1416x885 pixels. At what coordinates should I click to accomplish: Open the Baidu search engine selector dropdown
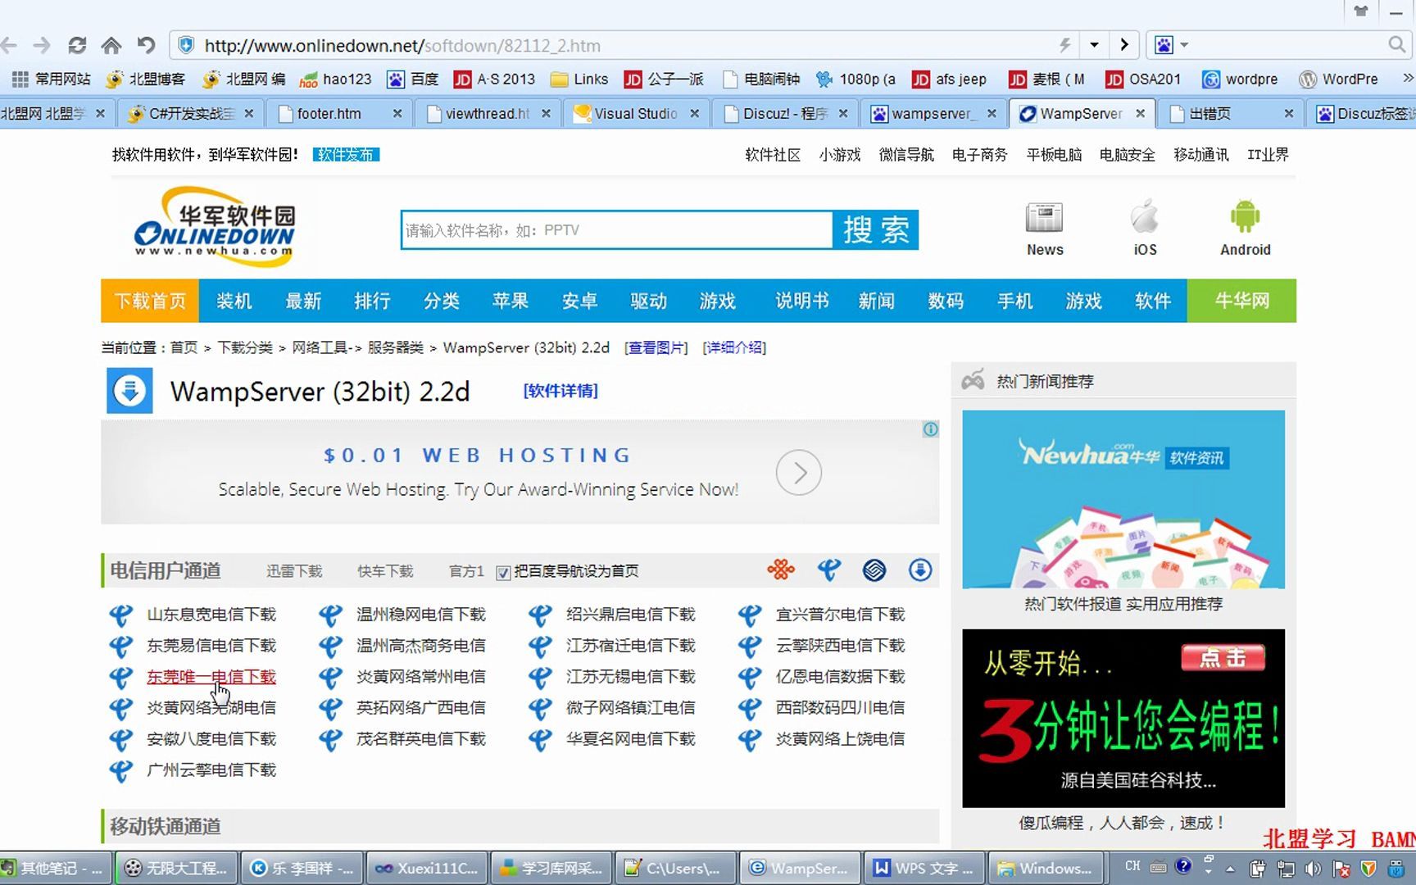tap(1172, 45)
